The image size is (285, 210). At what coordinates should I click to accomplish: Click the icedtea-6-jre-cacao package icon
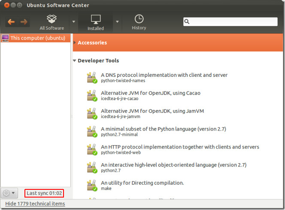click(92, 96)
